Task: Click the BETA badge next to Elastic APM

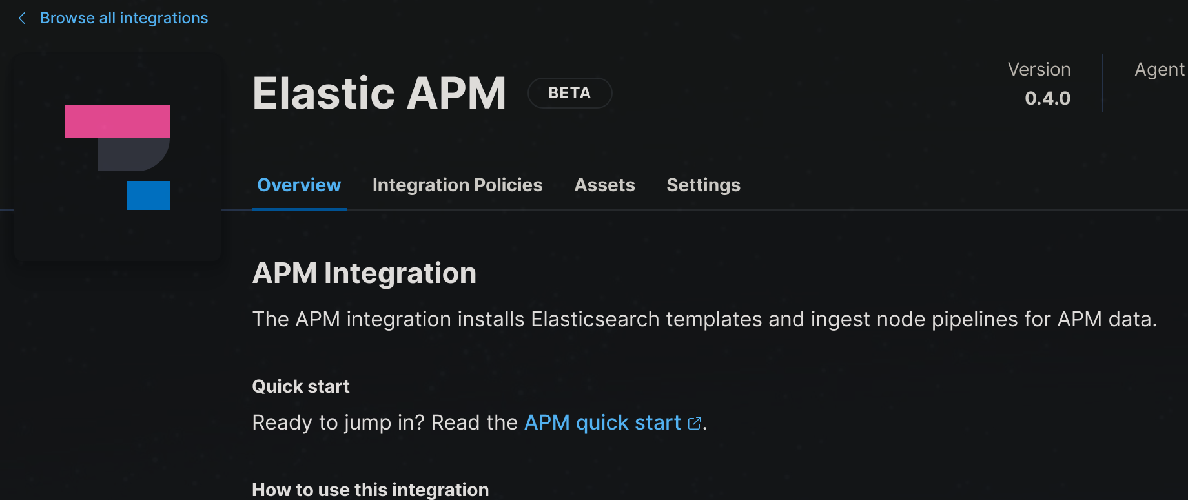Action: [569, 92]
